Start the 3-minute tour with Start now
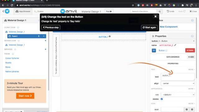 click(25, 96)
